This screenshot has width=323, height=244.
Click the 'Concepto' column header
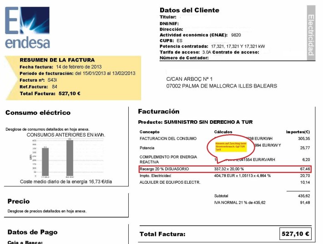(x=150, y=132)
